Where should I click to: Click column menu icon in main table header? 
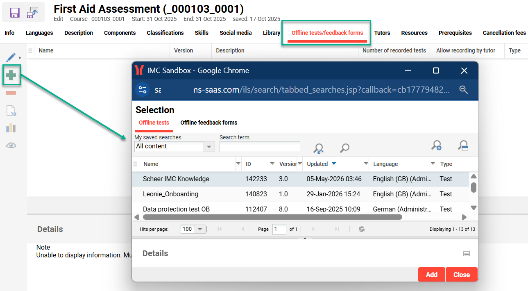30,51
